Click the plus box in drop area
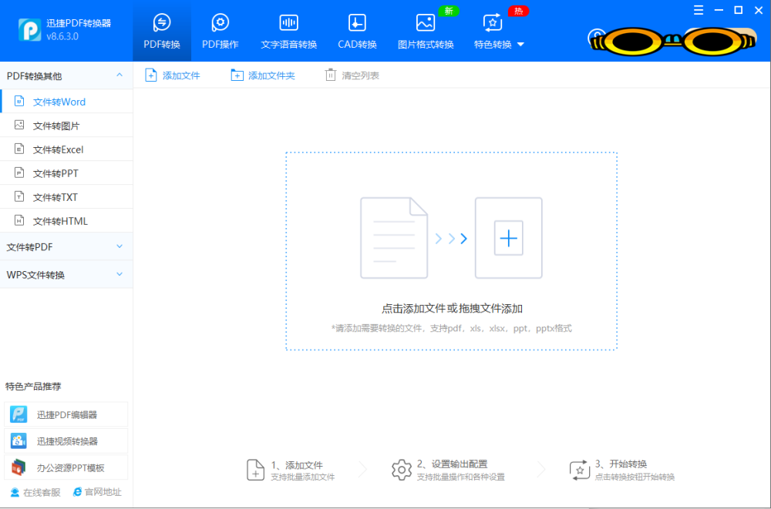Viewport: 771px width, 509px height. (508, 238)
